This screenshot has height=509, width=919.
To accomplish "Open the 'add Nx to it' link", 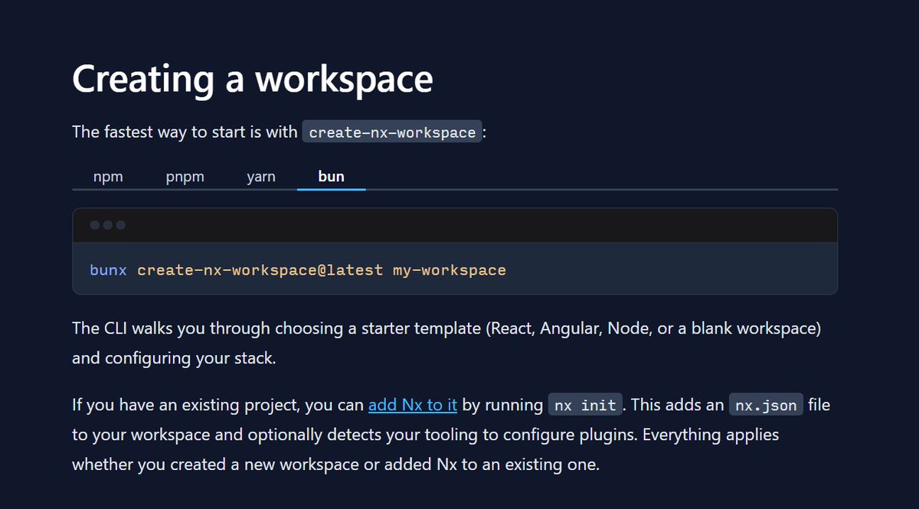I will pos(413,405).
